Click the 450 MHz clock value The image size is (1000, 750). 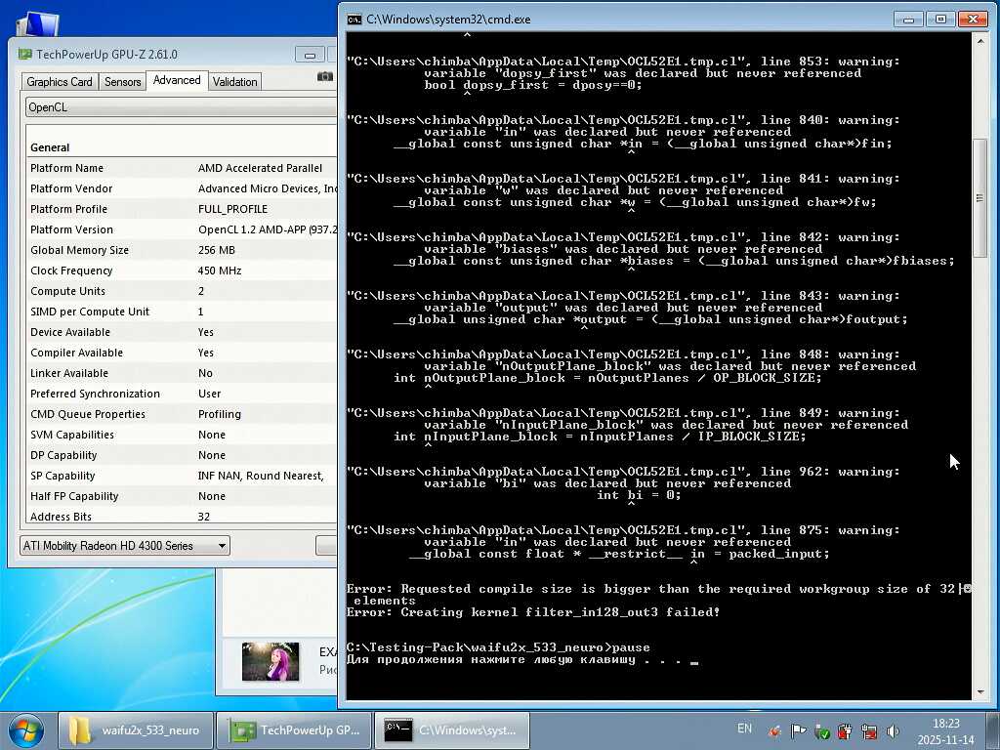point(220,271)
